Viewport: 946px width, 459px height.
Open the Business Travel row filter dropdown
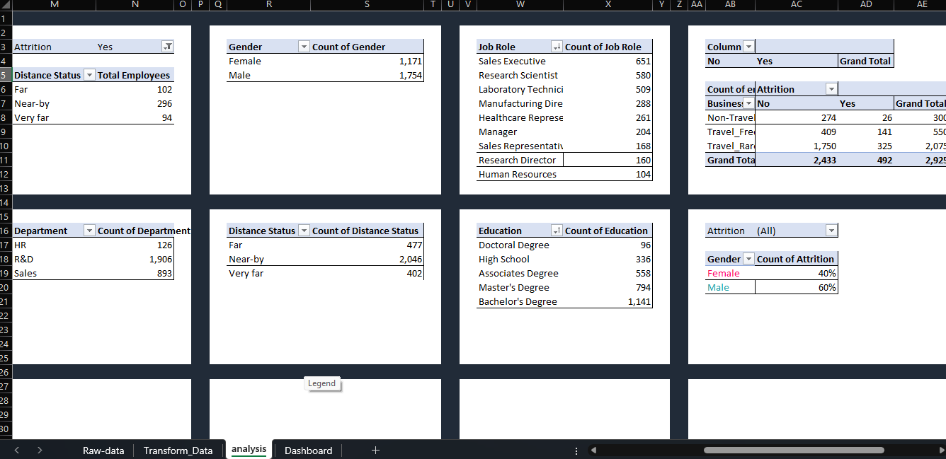coord(748,103)
